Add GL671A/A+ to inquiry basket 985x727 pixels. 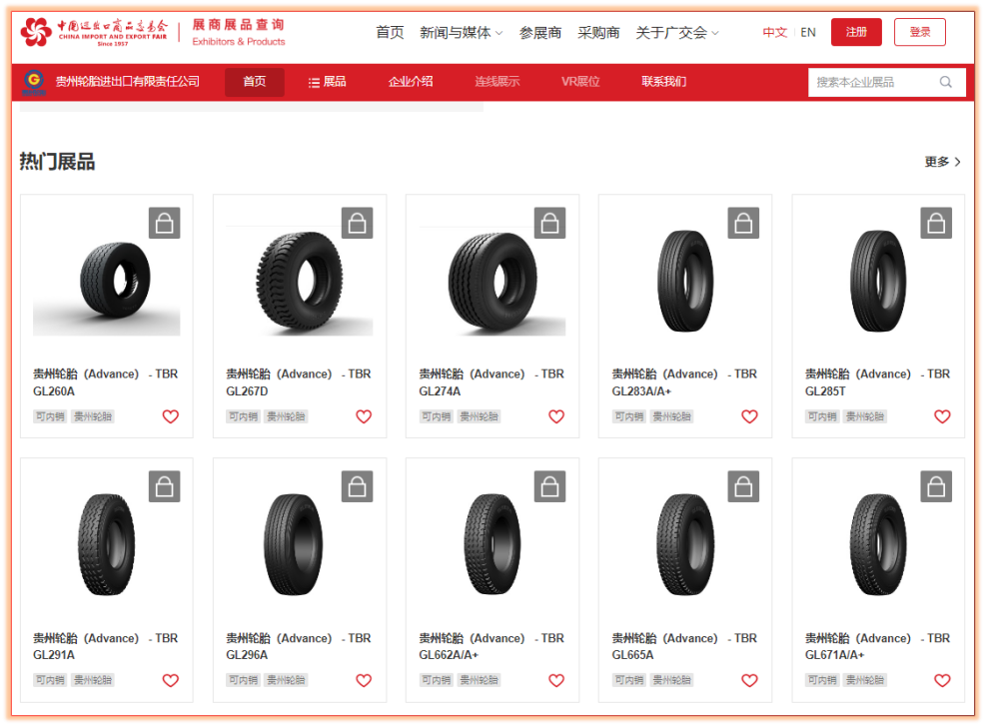click(x=937, y=486)
